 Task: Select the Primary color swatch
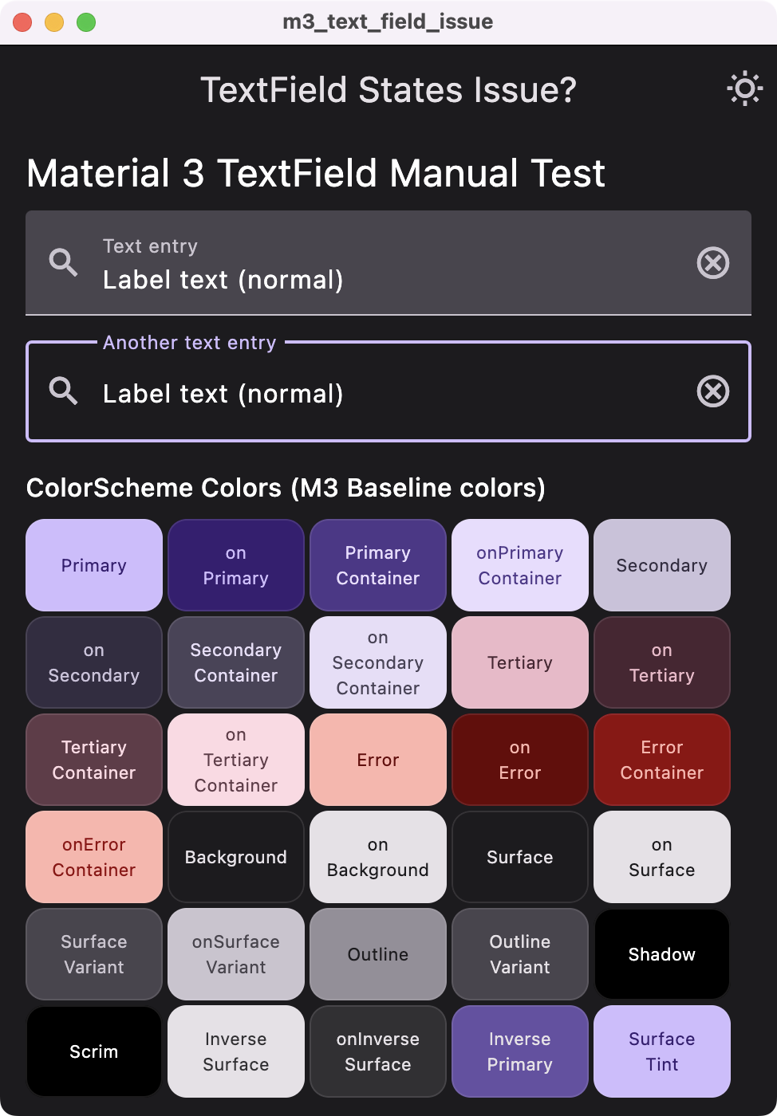coord(93,565)
